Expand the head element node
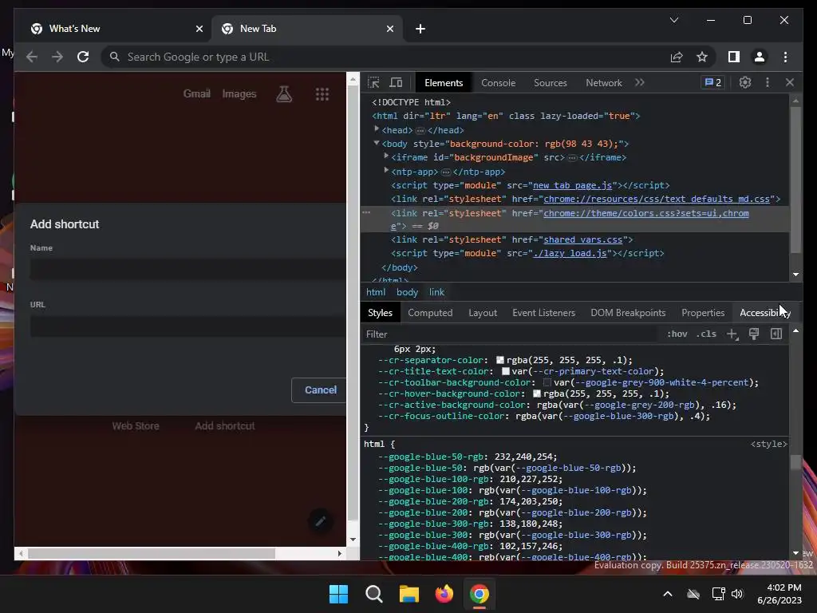This screenshot has height=613, width=817. (377, 129)
